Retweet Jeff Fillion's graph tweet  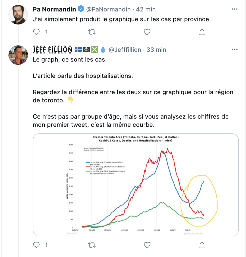pyautogui.click(x=92, y=245)
